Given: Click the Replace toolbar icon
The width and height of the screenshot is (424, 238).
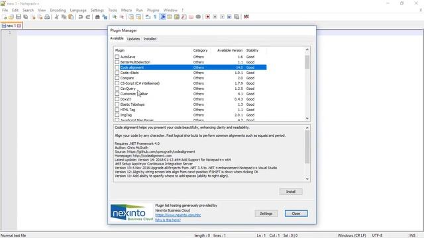Looking at the screenshot, I should pos(105,17).
